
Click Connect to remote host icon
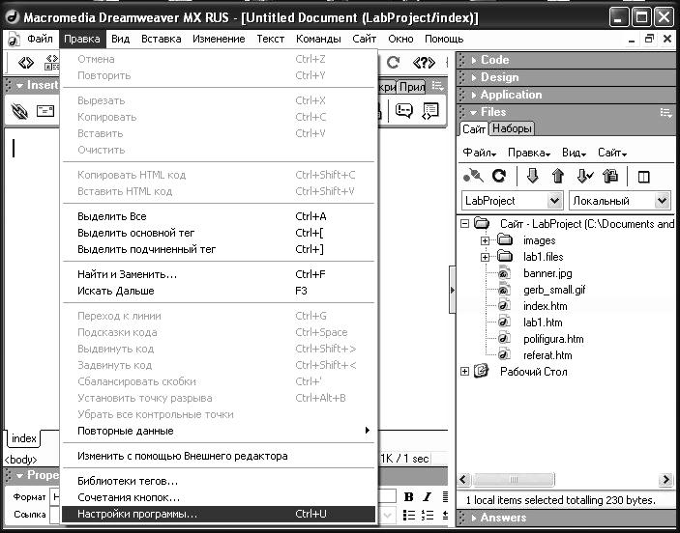click(x=473, y=176)
